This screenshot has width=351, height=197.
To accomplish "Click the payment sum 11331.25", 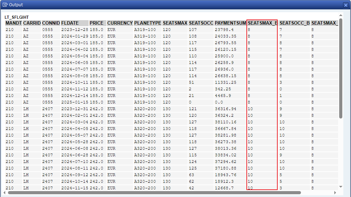I will click(226, 82).
